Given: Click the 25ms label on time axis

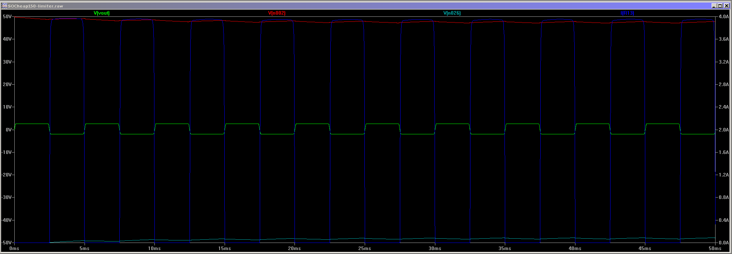Looking at the screenshot, I should coord(365,248).
